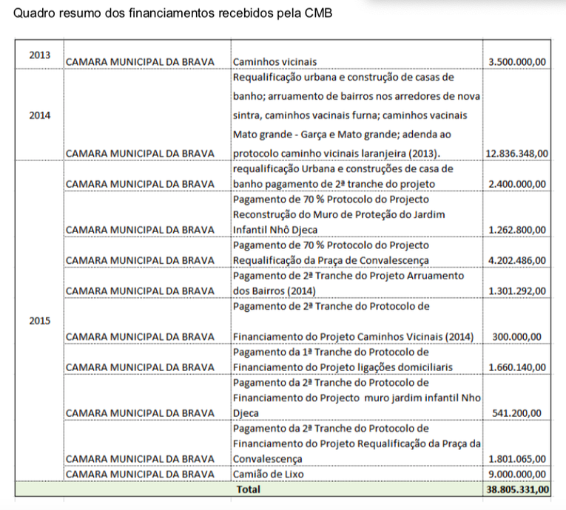
Task: Select 'Mato grande - Garça e Mato grande; adenda ao'
Action: point(342,135)
